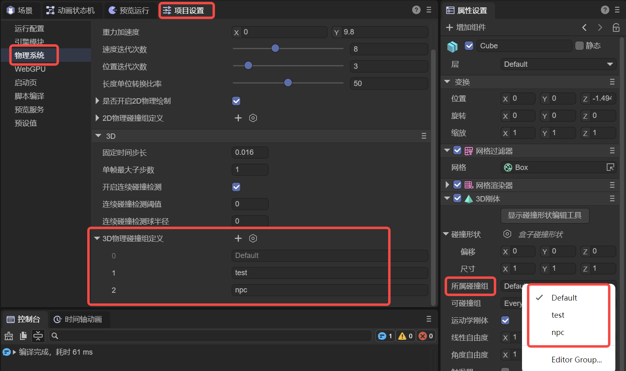Open the 层 Default dropdown
The height and width of the screenshot is (371, 626).
pos(558,64)
